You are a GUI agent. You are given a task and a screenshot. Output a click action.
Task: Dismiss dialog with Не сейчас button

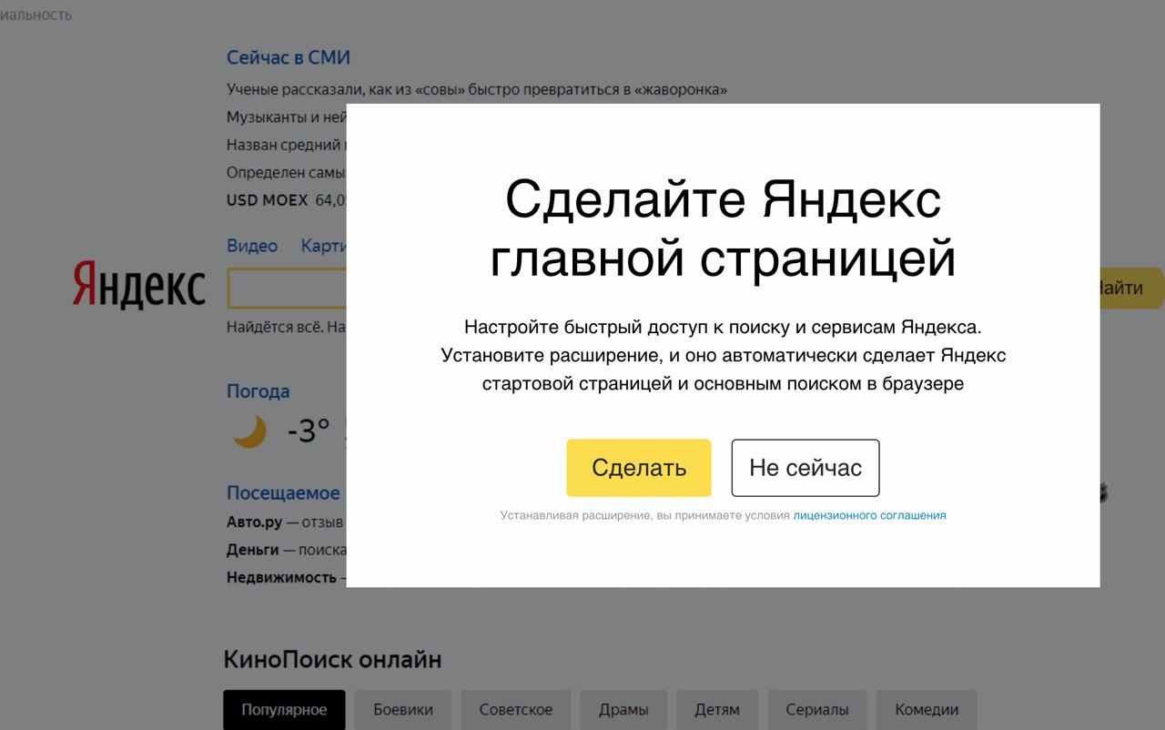point(805,468)
